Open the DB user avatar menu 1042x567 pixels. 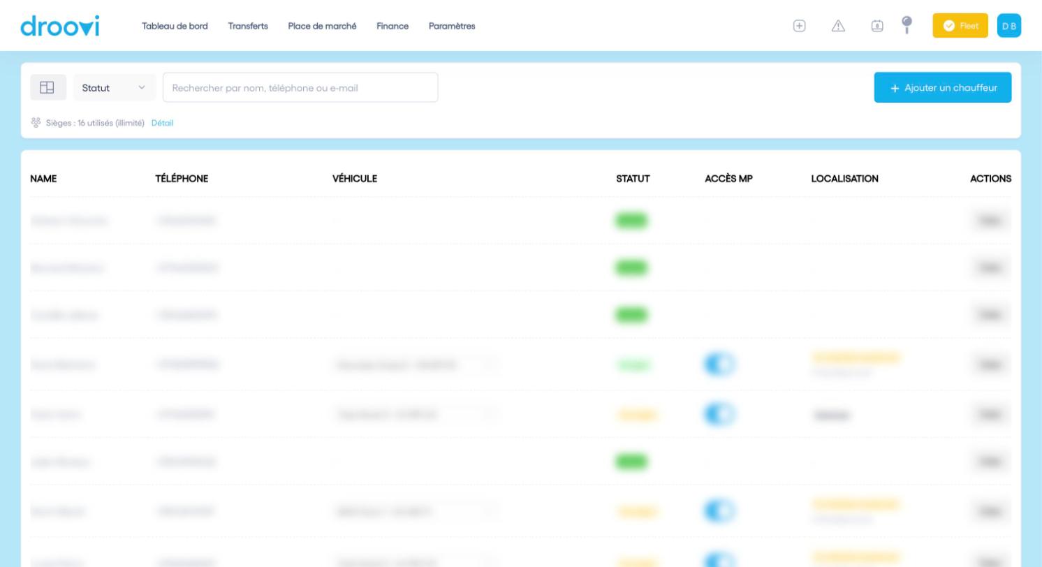pos(1009,26)
